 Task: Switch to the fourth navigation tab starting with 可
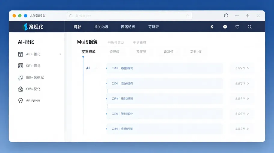[154, 27]
